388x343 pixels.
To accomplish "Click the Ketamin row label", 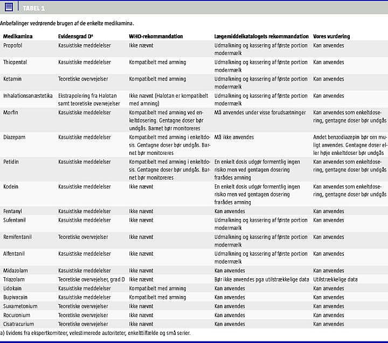I will click(12, 79).
